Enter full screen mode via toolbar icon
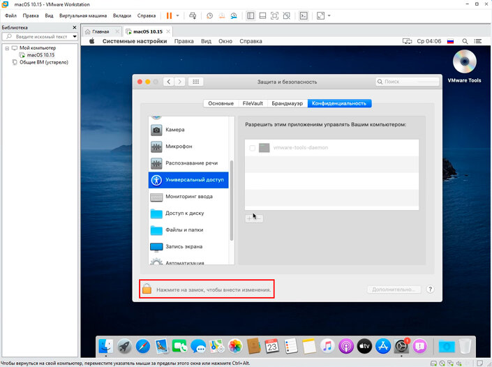The image size is (492, 367). (274, 15)
